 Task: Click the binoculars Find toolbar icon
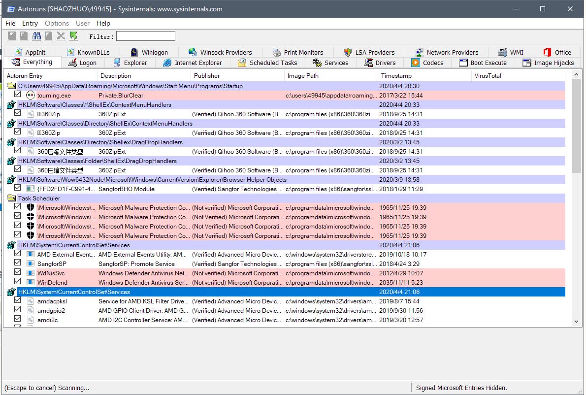(x=36, y=36)
